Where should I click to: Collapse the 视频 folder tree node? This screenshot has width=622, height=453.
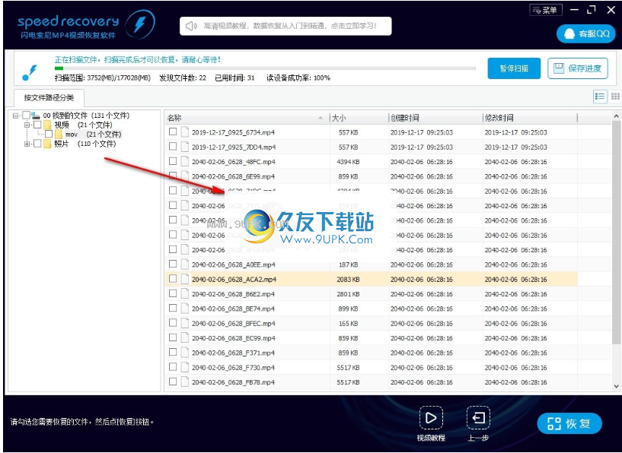click(x=27, y=125)
